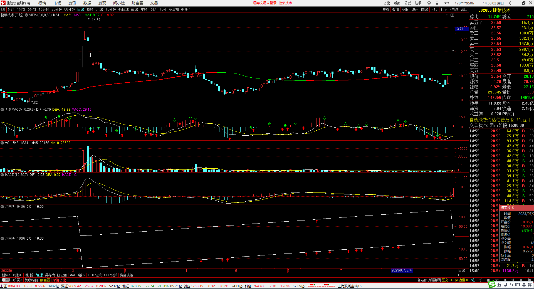Collapse the 侧边栏 sidebar
Viewport: 534px width, 289px height.
click(462, 280)
